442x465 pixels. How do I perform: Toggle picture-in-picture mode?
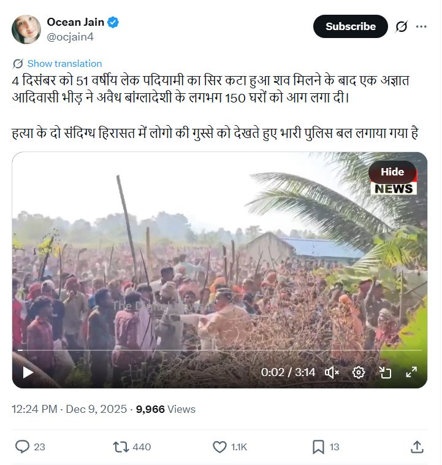[x=385, y=372]
